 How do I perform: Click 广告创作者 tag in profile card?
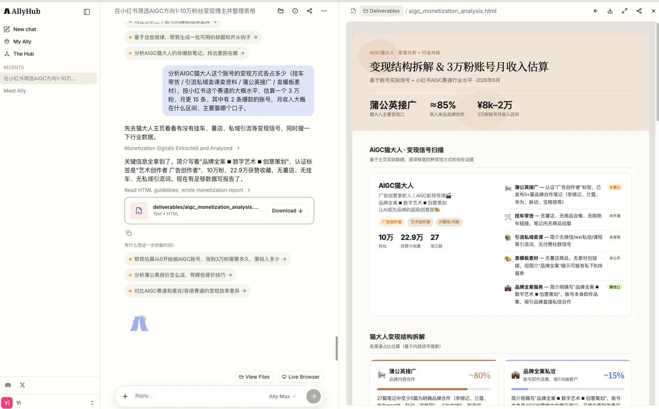click(391, 222)
